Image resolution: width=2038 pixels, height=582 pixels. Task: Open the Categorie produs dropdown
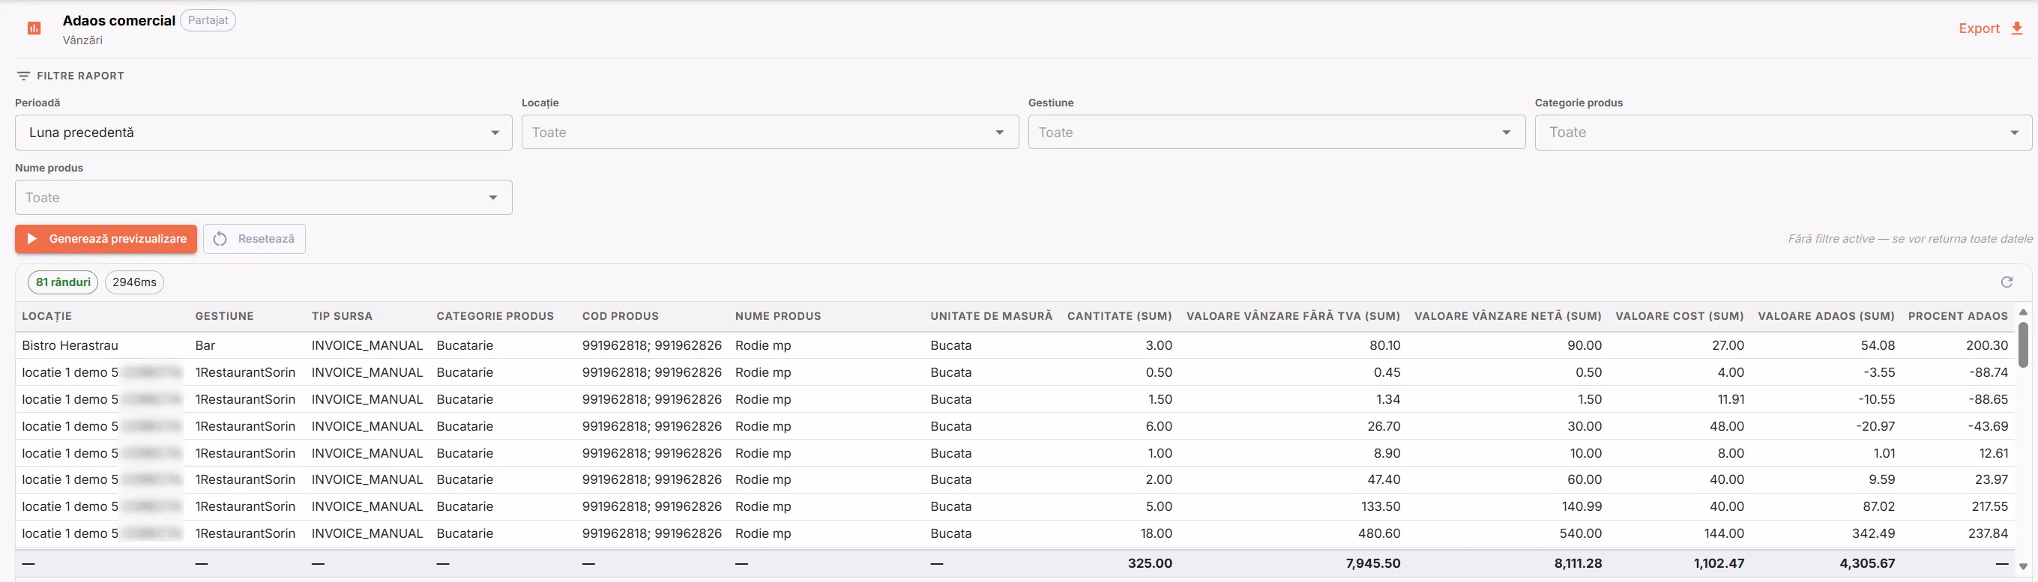(x=1782, y=133)
